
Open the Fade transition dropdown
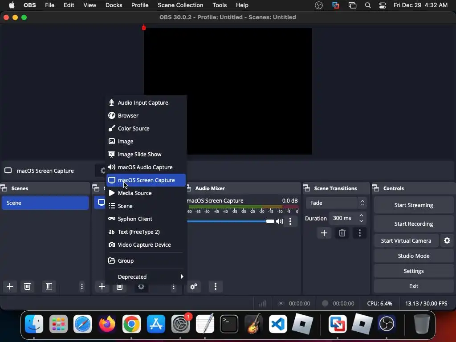pos(336,203)
